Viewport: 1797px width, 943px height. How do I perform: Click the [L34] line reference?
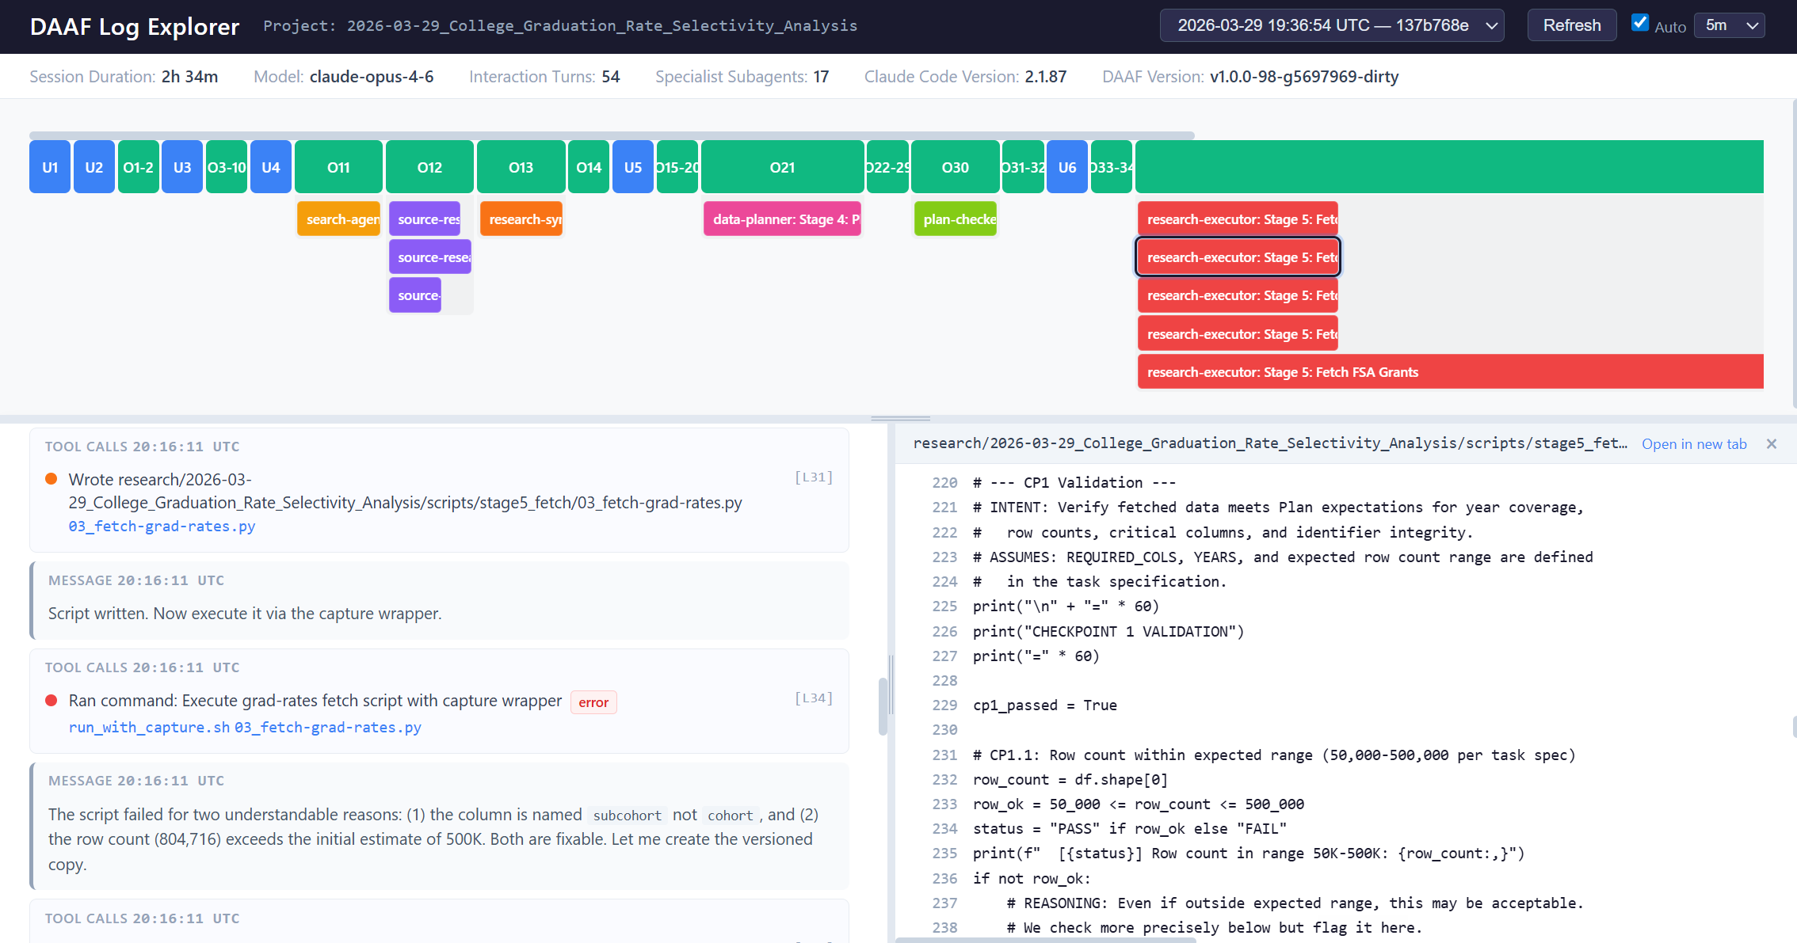[814, 698]
